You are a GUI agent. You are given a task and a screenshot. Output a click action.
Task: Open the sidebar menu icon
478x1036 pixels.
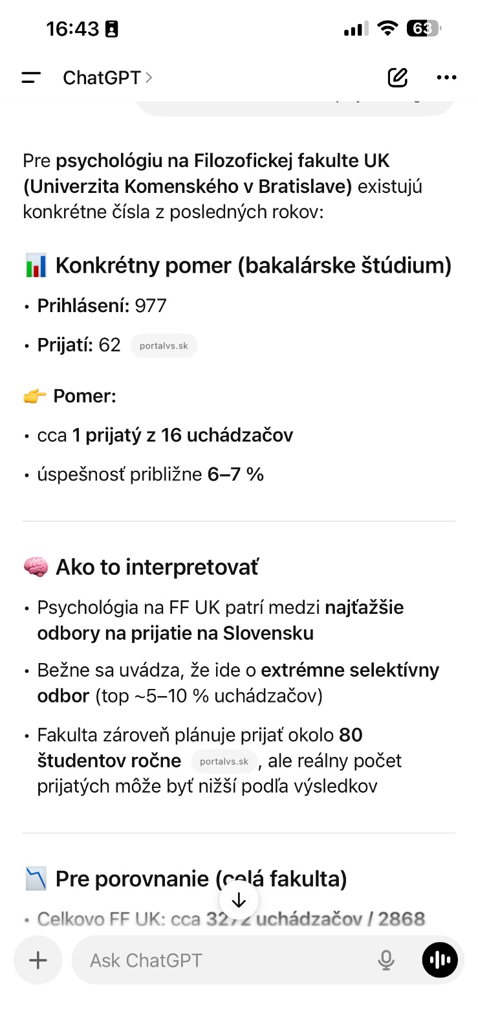pos(31,78)
